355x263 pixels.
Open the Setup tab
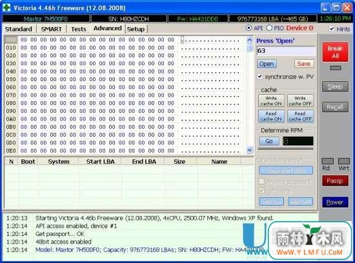click(136, 29)
